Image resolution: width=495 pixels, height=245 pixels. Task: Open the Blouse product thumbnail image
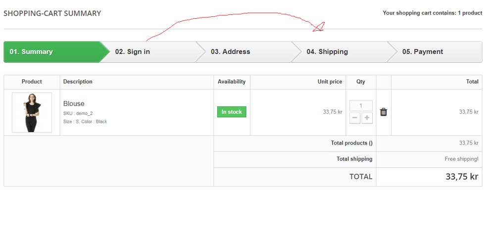(32, 112)
